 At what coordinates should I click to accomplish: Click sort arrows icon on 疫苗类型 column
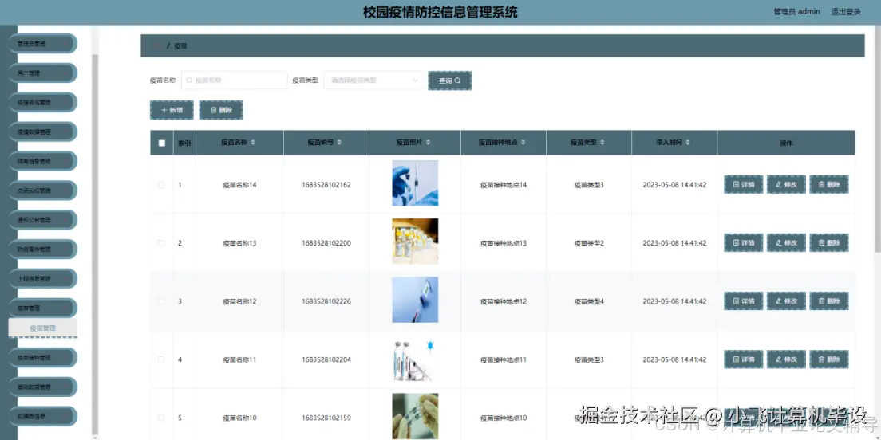(602, 143)
